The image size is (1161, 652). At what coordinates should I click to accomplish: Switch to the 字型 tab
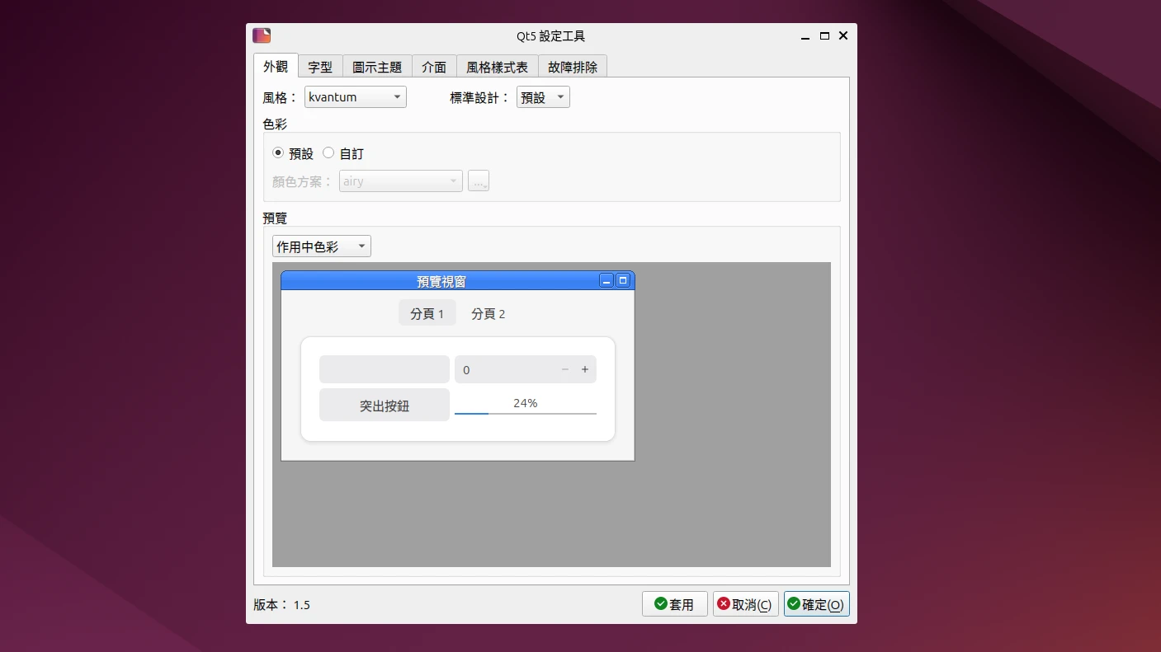tap(320, 67)
